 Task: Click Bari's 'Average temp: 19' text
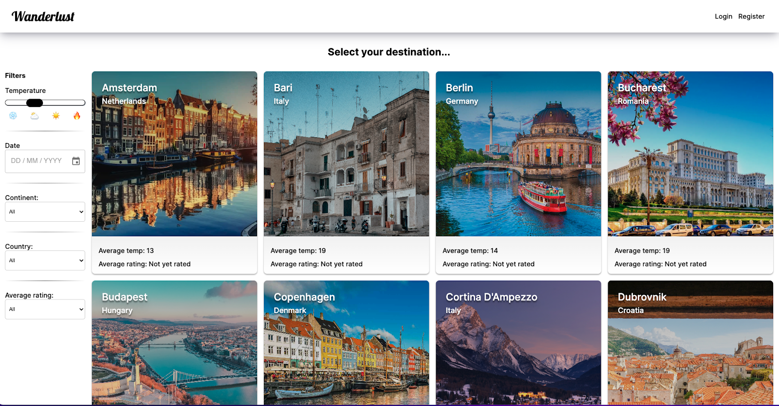[298, 251]
